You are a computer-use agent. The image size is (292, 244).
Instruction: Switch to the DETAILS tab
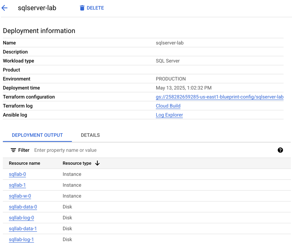pyautogui.click(x=90, y=135)
